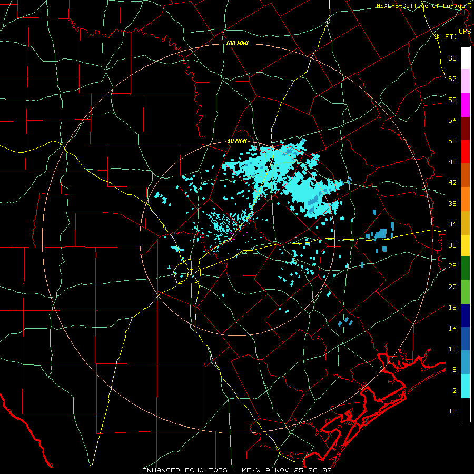Click the "100 NMI" range ring label
Image resolution: width=474 pixels, height=474 pixels.
click(x=236, y=44)
